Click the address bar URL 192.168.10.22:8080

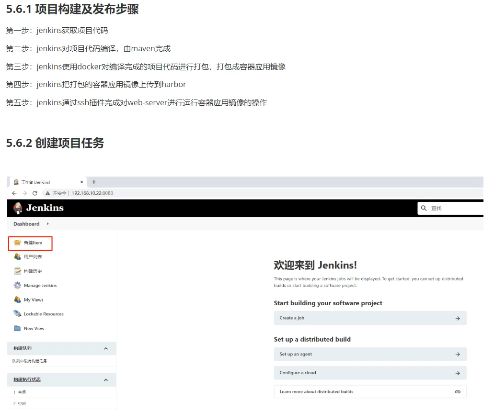(x=92, y=193)
